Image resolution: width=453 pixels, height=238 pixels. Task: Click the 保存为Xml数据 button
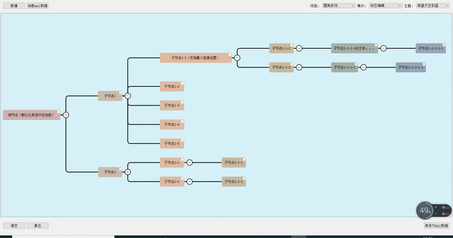tap(437, 226)
